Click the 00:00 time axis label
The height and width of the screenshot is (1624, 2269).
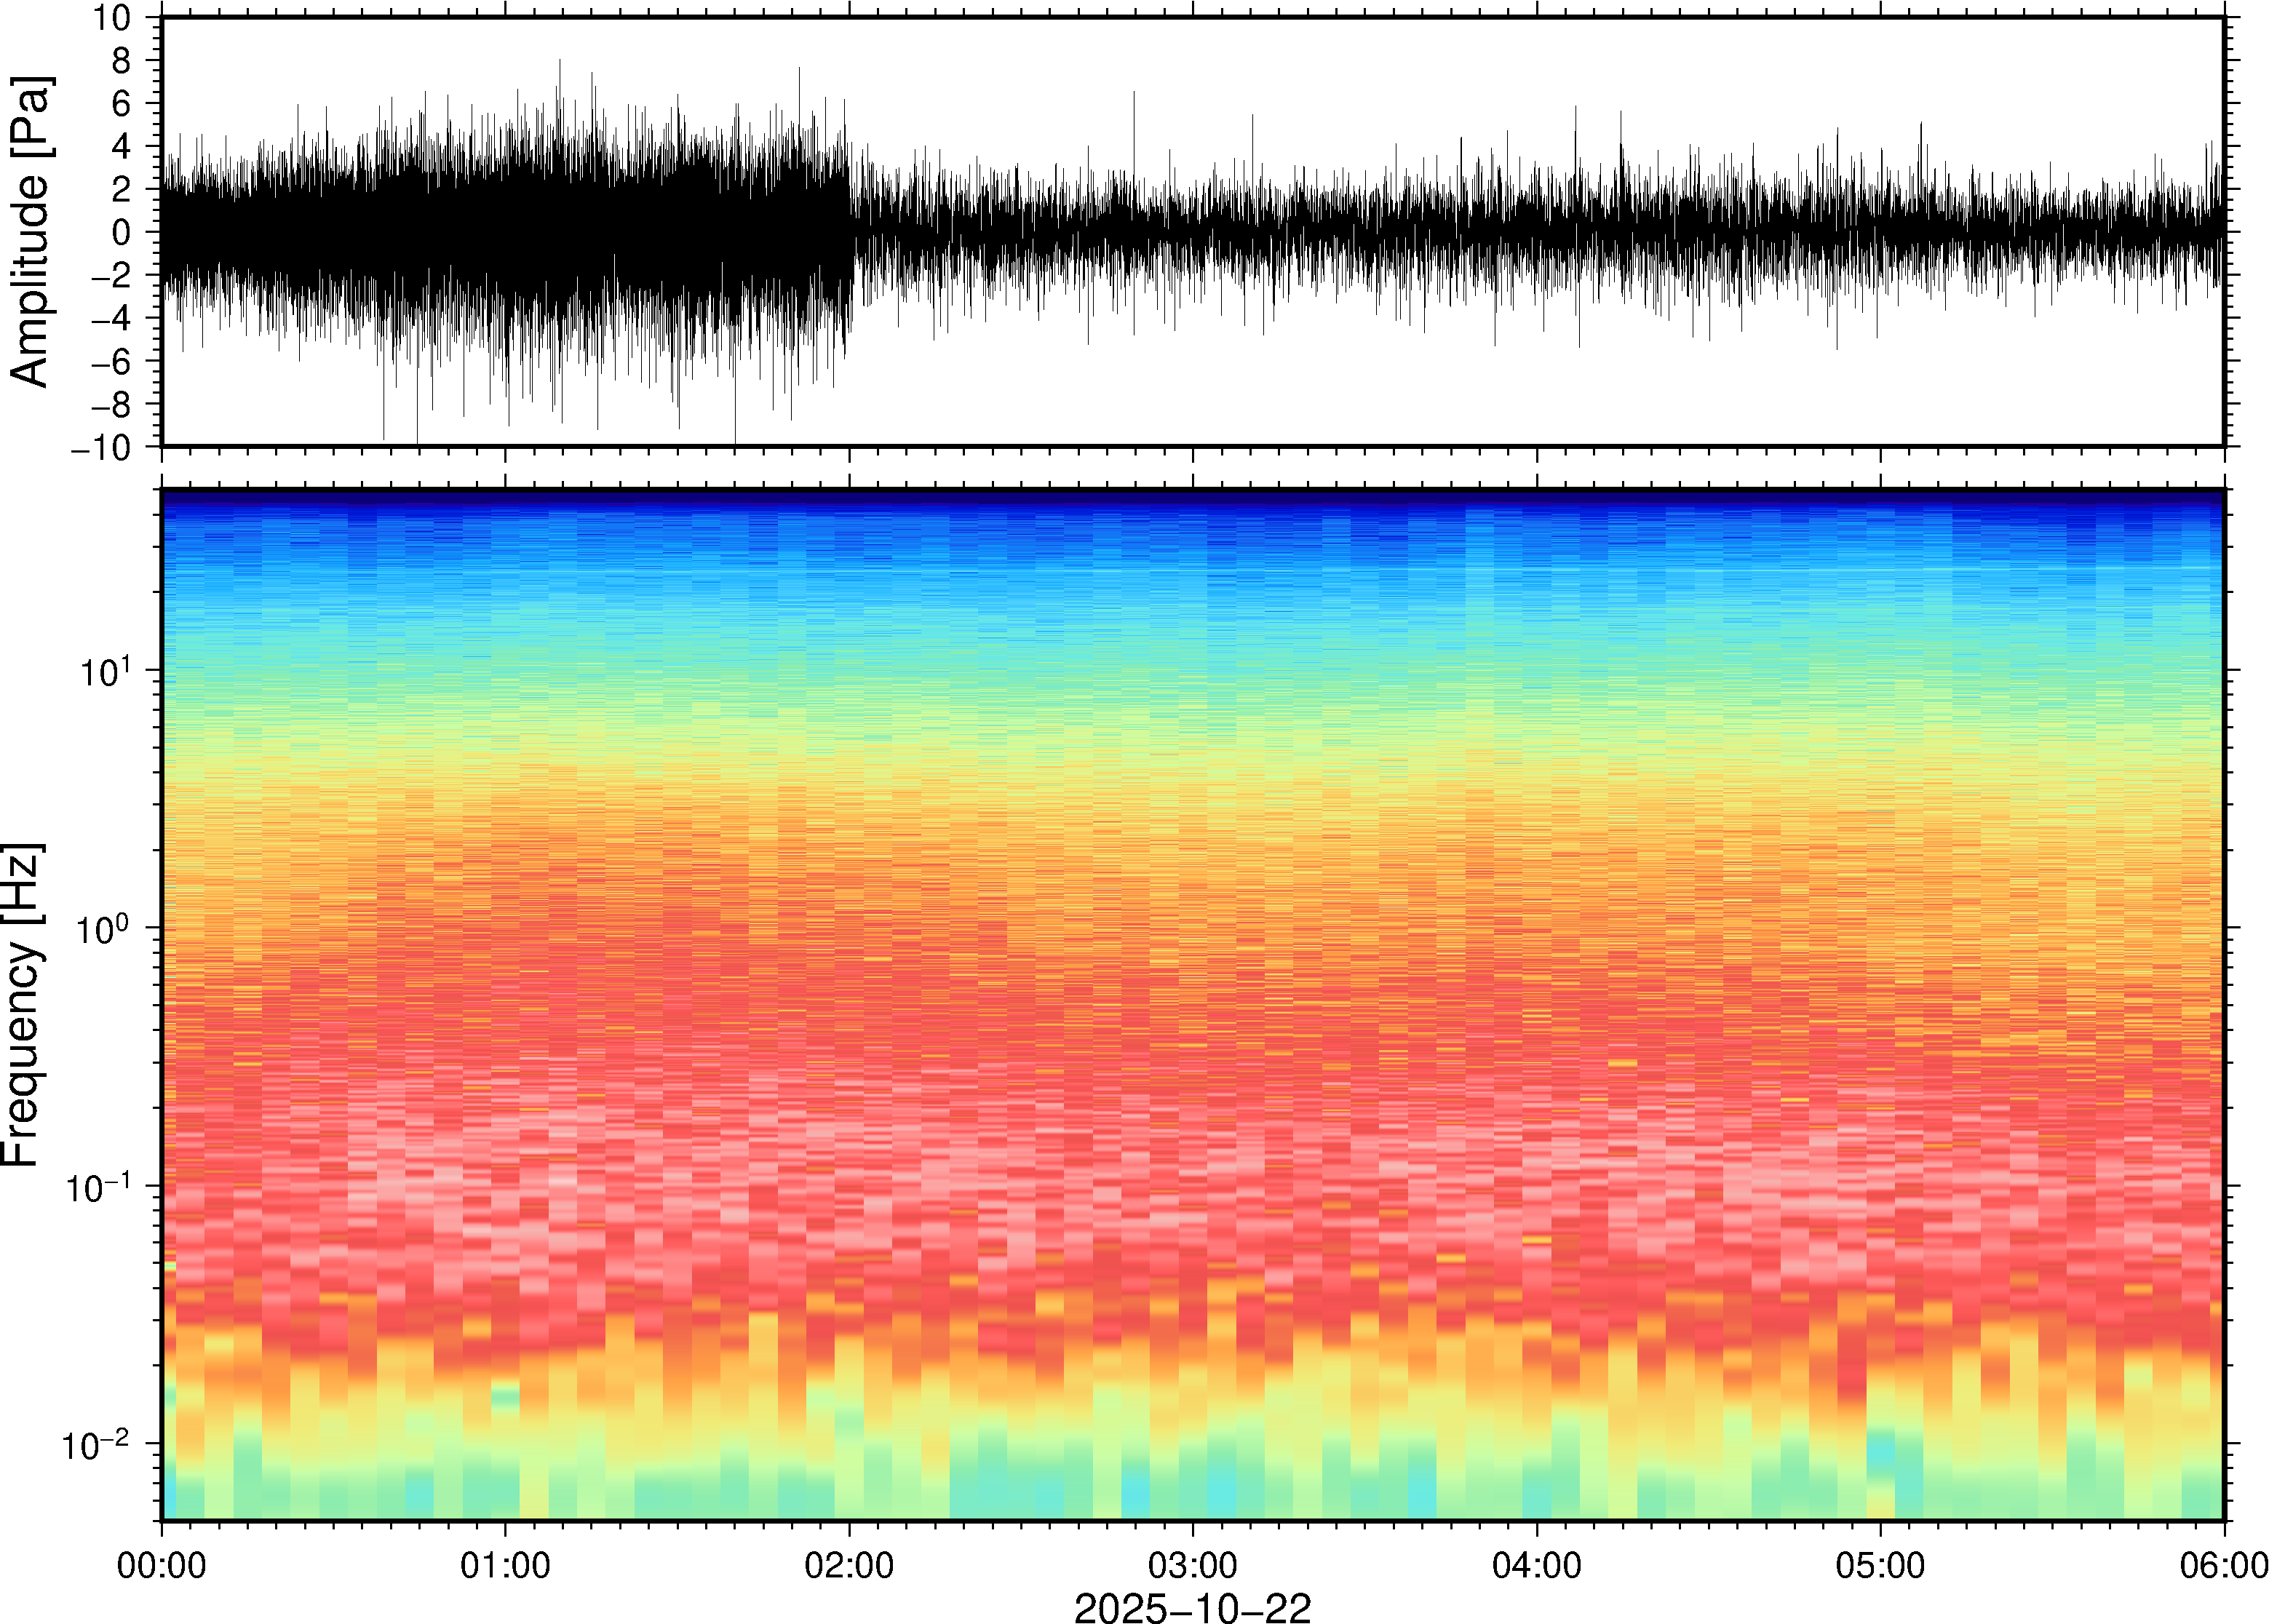(161, 1565)
